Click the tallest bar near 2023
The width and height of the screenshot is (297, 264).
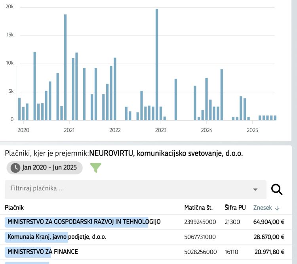pos(157,64)
